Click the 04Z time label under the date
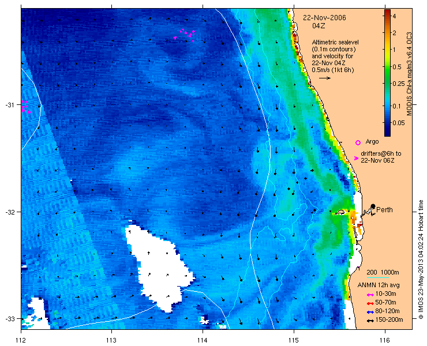Screen dimensions: 427x346 [319, 26]
